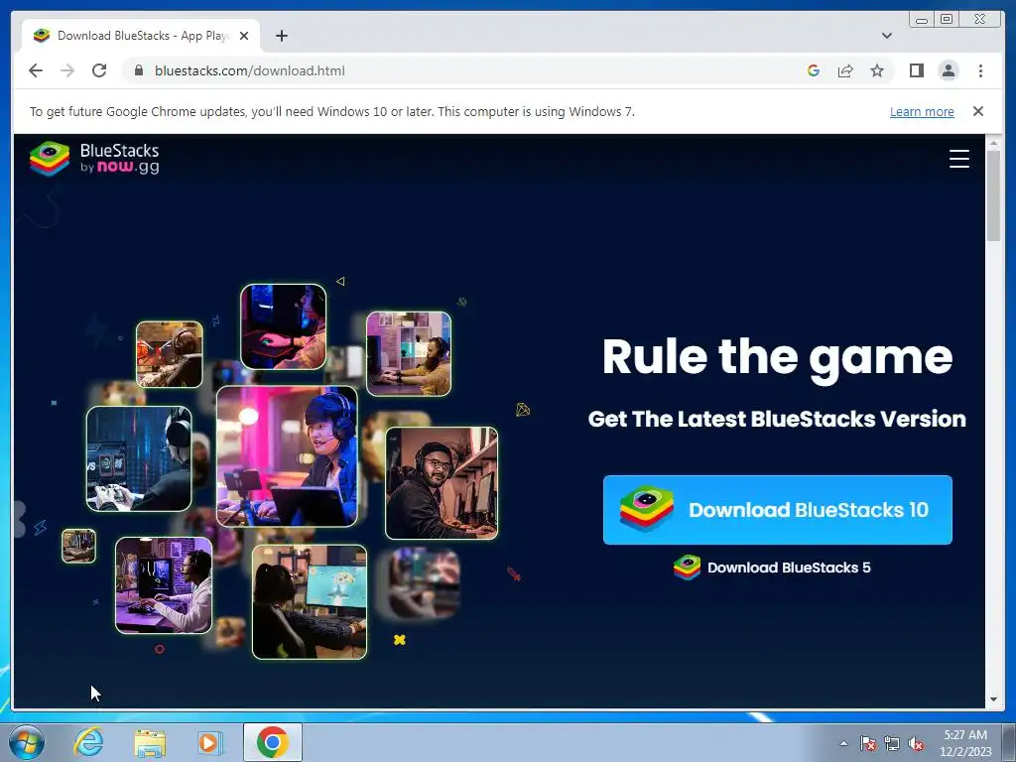This screenshot has height=762, width=1016.
Task: Reload the current page
Action: (x=99, y=70)
